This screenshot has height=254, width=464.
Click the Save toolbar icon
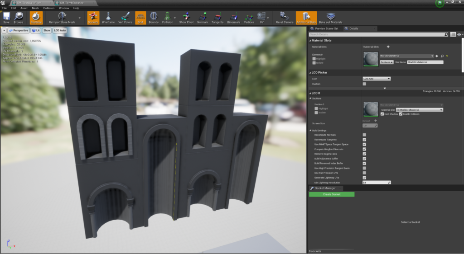(x=6, y=17)
